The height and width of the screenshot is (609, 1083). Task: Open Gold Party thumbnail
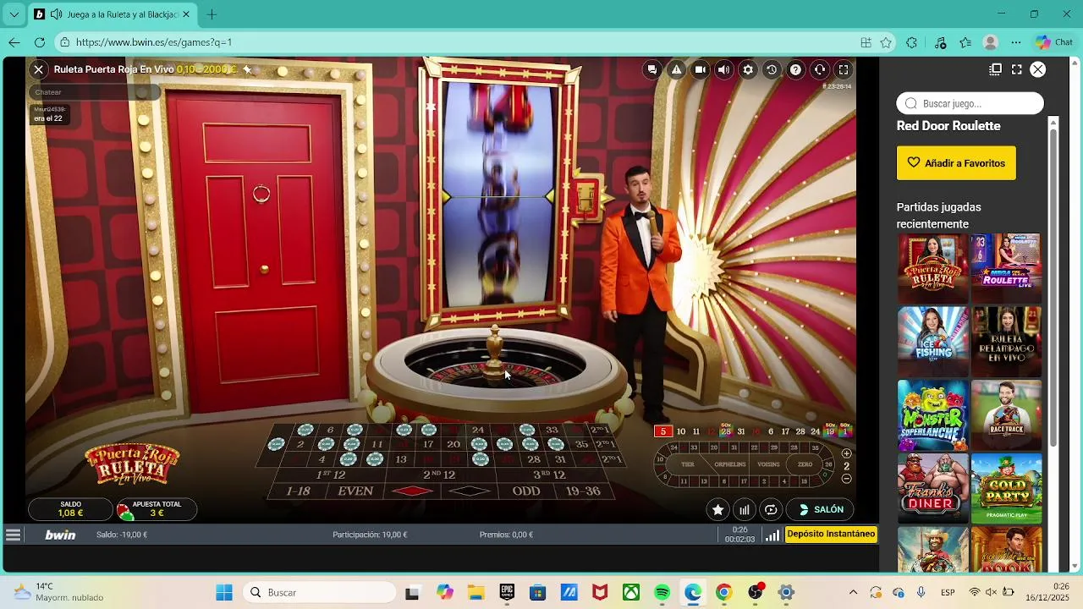tap(1006, 488)
